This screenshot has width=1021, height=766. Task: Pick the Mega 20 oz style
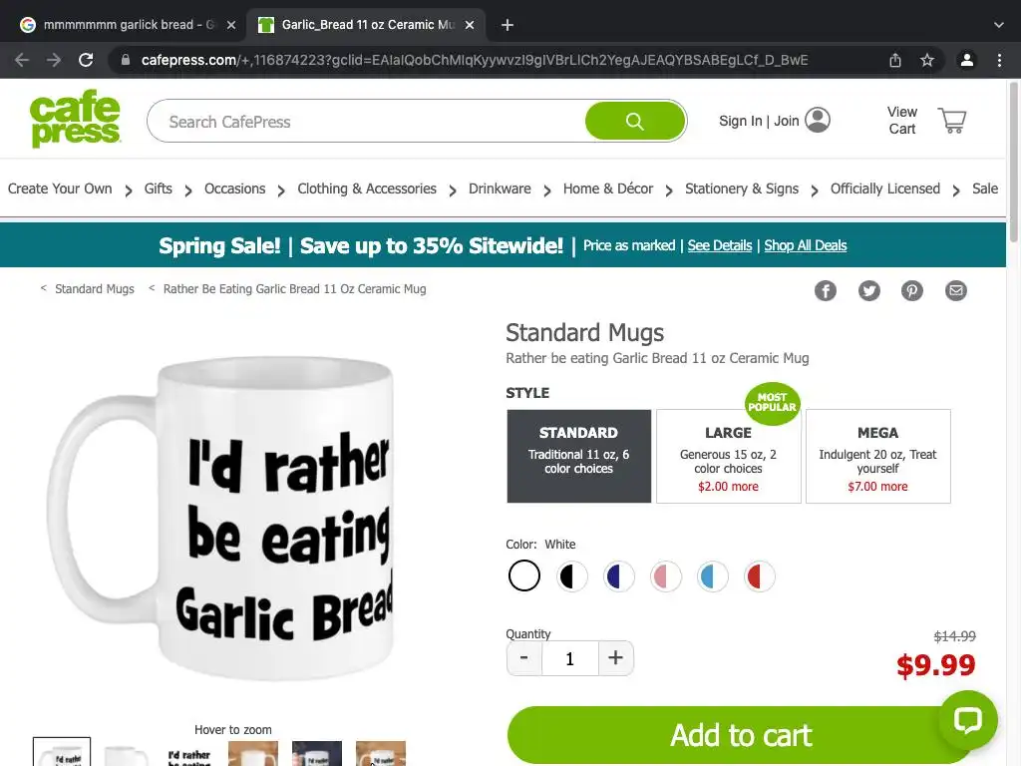[x=877, y=456]
